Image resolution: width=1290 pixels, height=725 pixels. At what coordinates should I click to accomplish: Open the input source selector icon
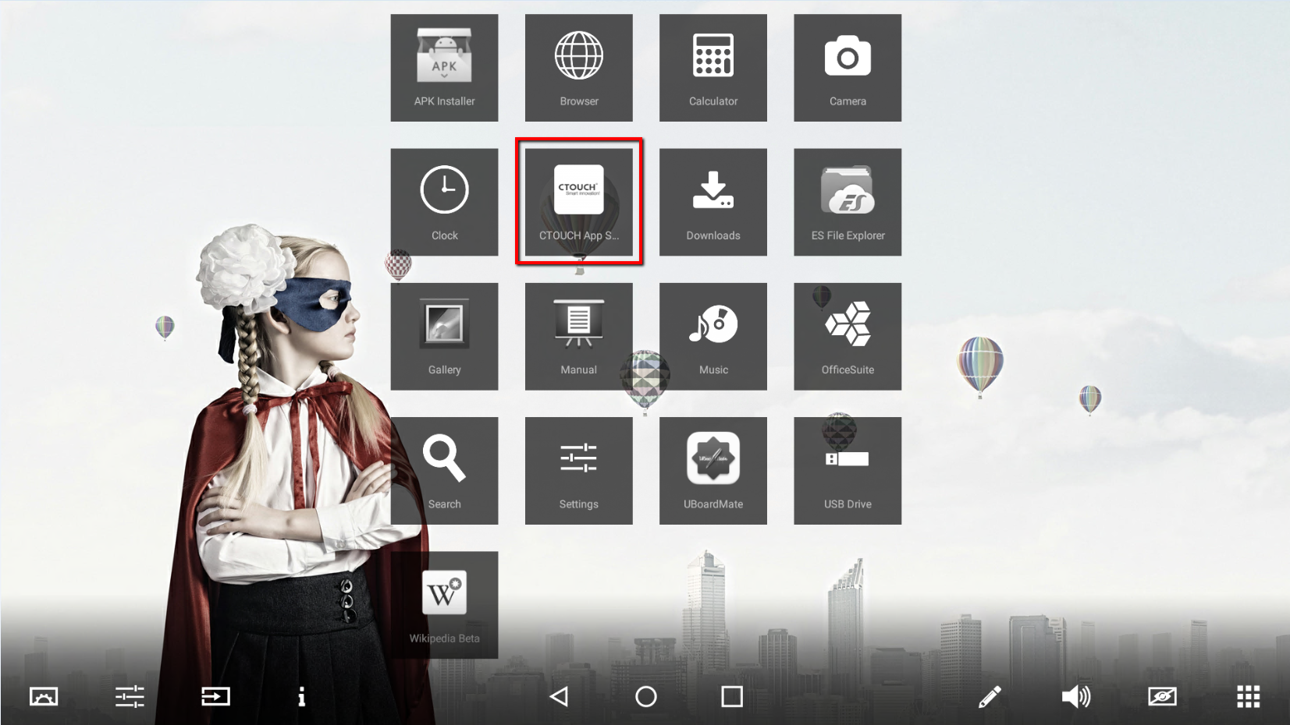pos(215,696)
